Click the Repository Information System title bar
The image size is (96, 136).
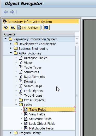[41, 22]
